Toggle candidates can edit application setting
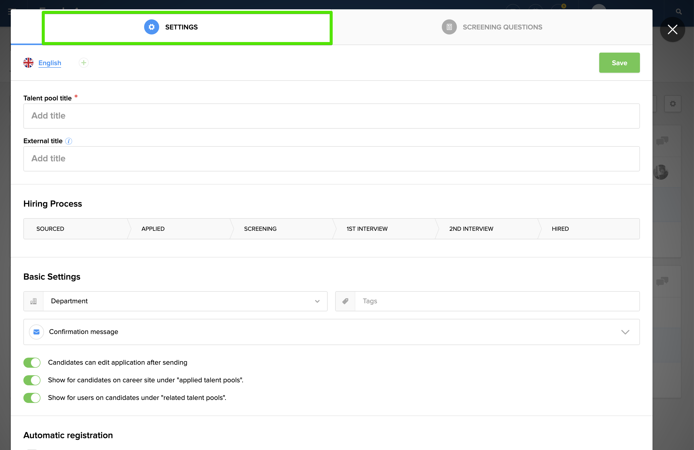 click(32, 363)
